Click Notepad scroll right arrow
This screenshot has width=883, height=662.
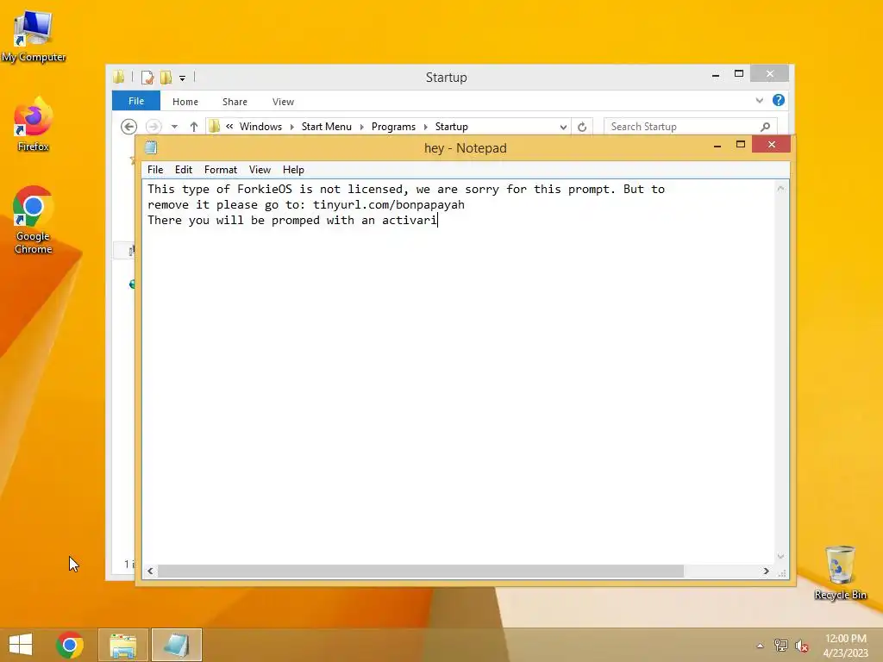click(766, 571)
